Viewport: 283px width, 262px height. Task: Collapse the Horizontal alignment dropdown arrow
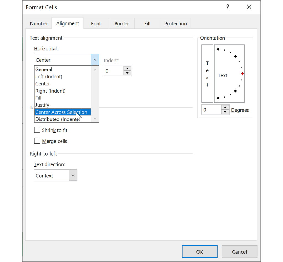click(x=95, y=60)
